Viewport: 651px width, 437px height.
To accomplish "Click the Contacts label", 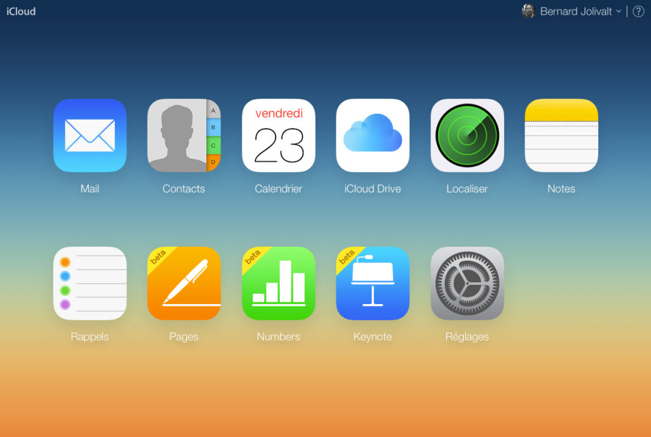I will click(184, 188).
